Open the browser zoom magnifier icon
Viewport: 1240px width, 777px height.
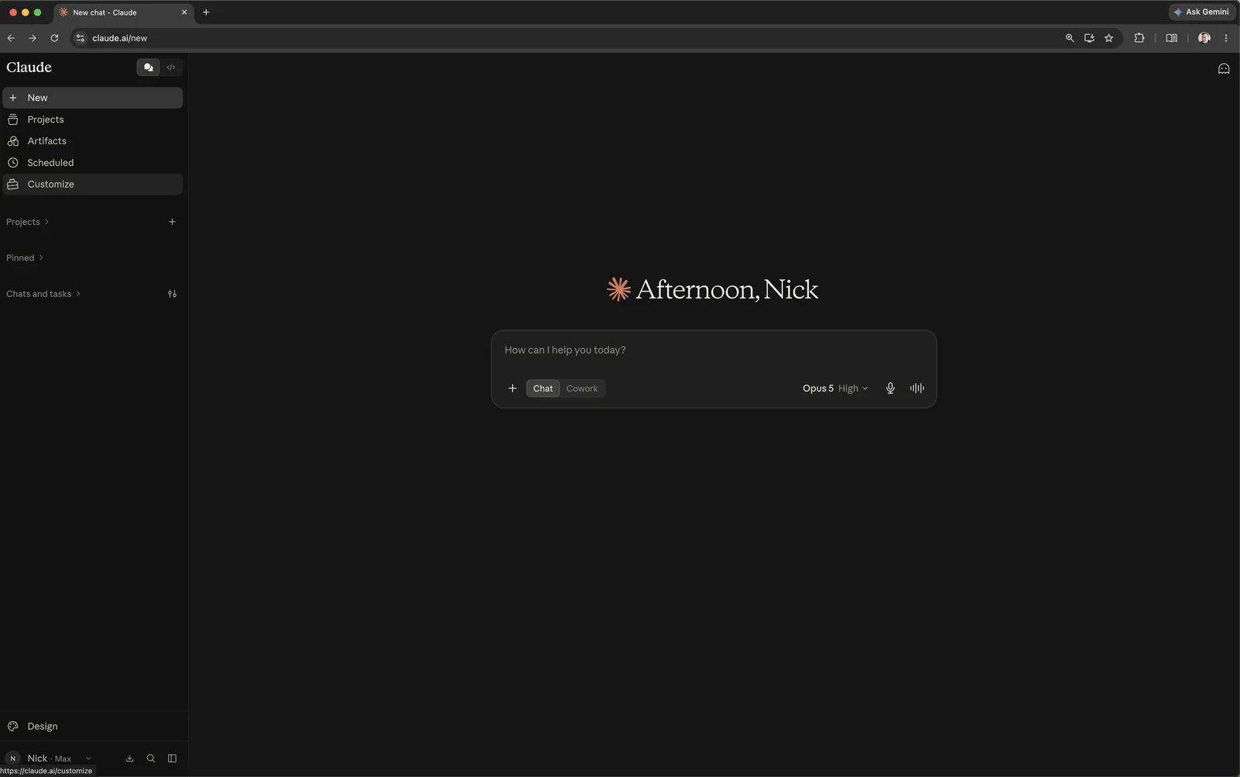coord(1069,38)
